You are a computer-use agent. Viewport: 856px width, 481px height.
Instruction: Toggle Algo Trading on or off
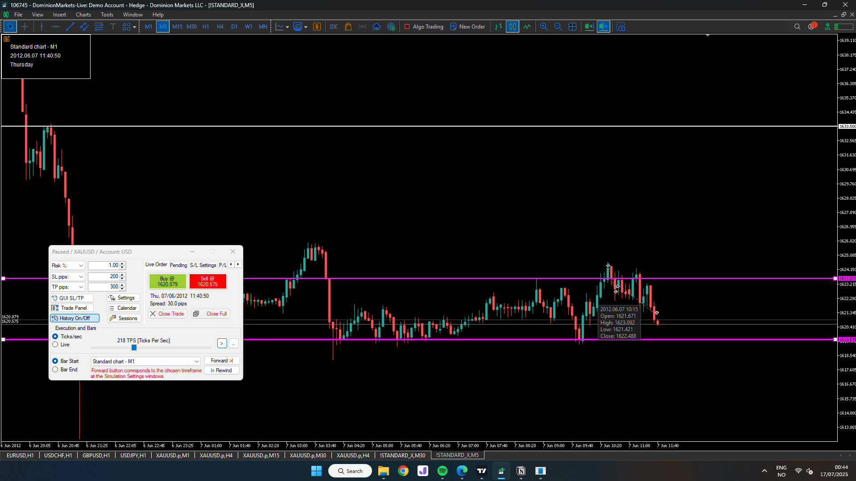(423, 27)
